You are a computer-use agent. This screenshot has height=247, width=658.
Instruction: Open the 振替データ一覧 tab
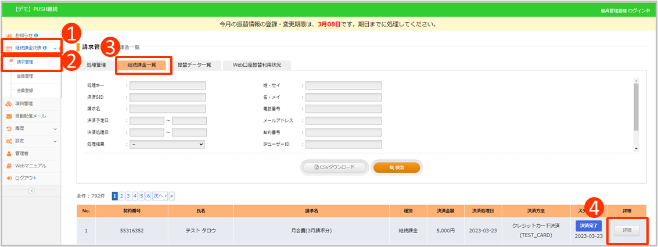(x=194, y=65)
